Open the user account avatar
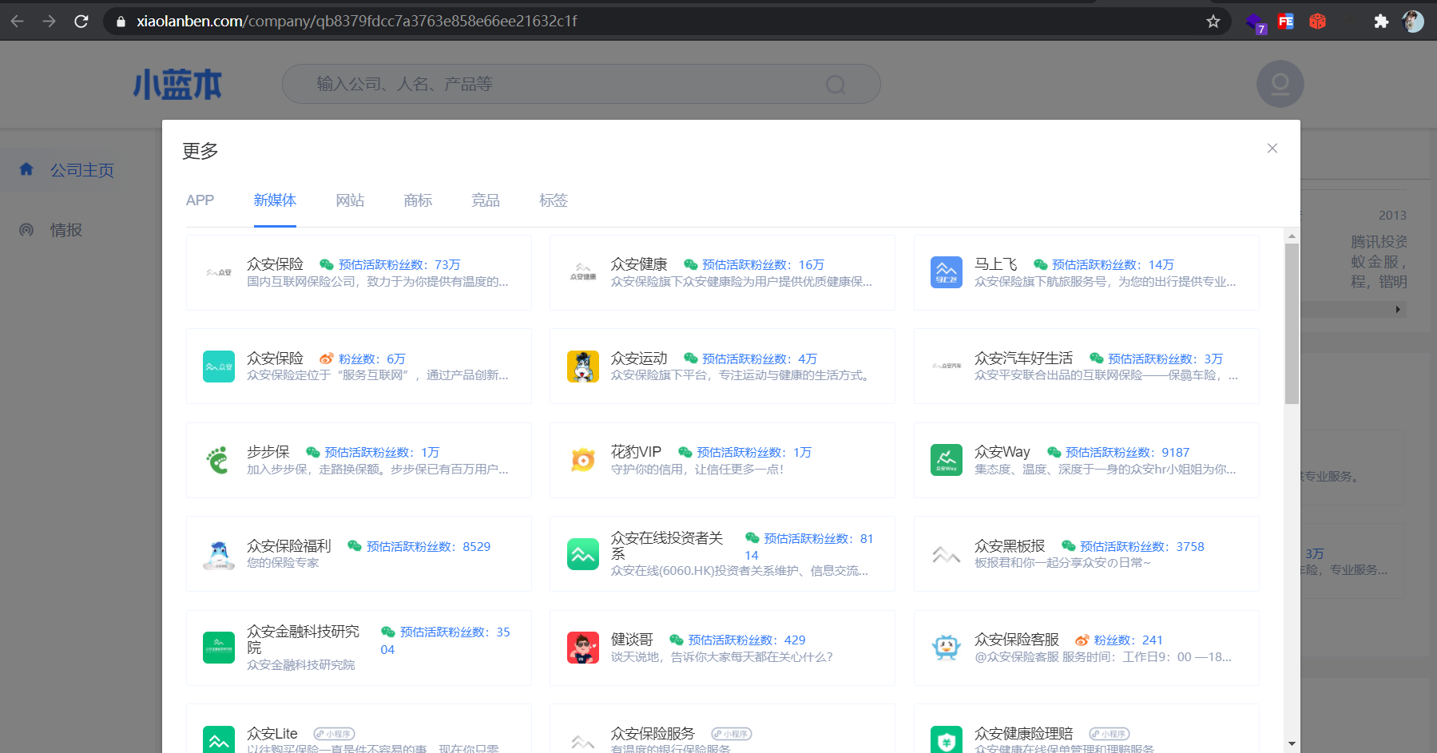This screenshot has height=753, width=1437. [x=1280, y=84]
